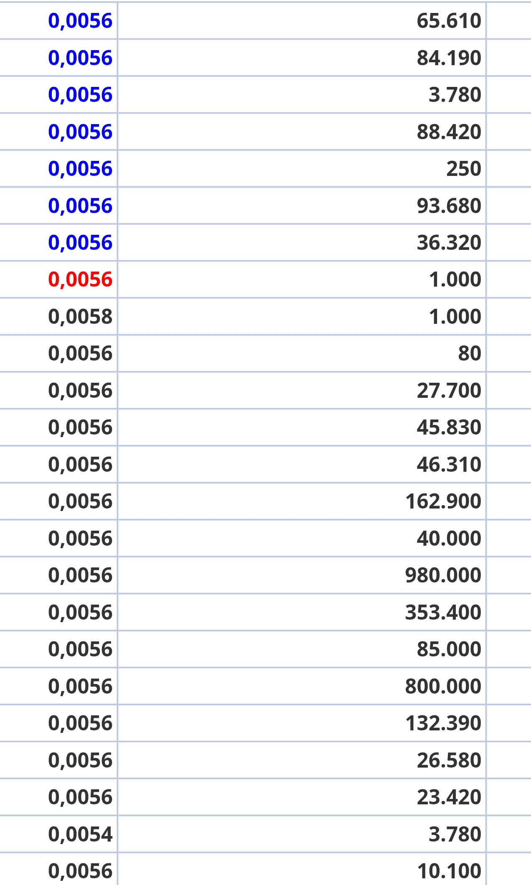Select the 162.900 volume value
Image resolution: width=531 pixels, height=885 pixels.
(443, 501)
